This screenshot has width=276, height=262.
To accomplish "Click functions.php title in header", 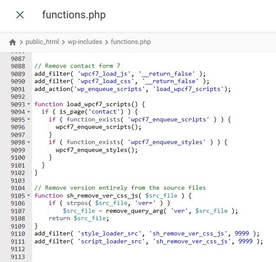I will pos(74,15).
